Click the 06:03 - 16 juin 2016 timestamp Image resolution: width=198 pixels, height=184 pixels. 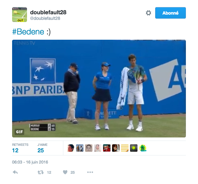[30, 162]
